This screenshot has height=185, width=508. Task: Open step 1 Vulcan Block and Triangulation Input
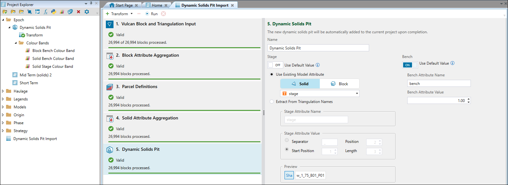[x=182, y=33]
